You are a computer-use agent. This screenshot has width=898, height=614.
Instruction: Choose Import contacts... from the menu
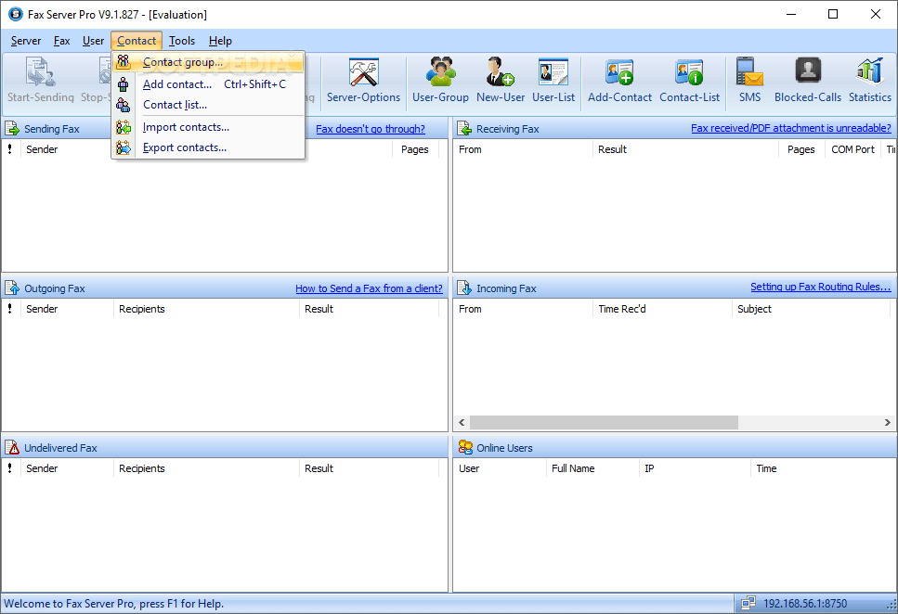tap(208, 127)
